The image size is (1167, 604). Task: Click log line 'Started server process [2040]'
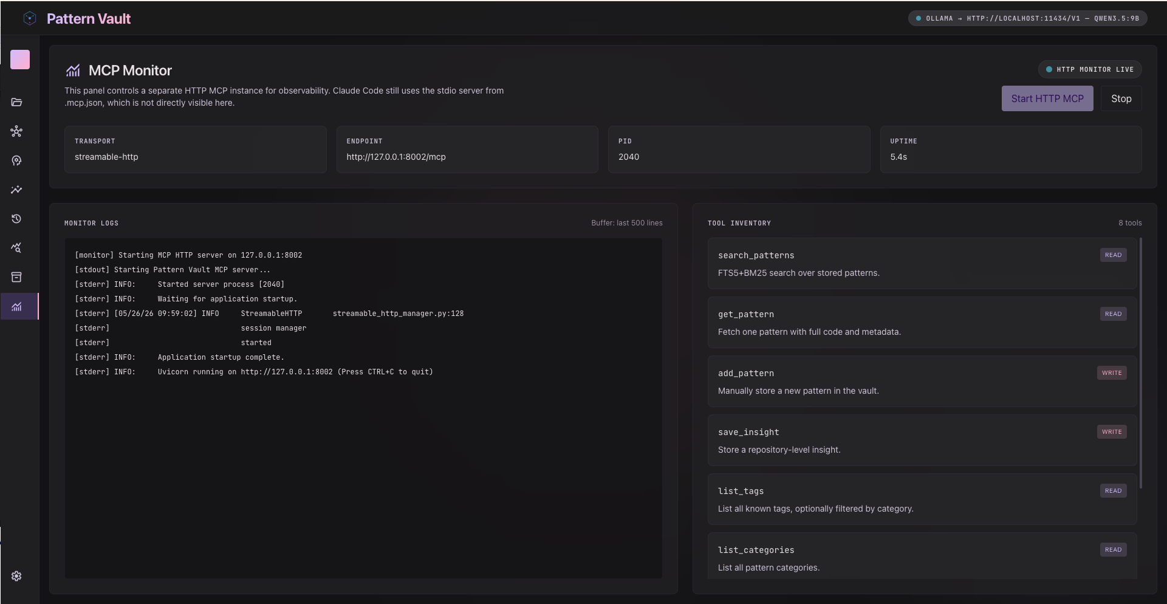pos(180,284)
